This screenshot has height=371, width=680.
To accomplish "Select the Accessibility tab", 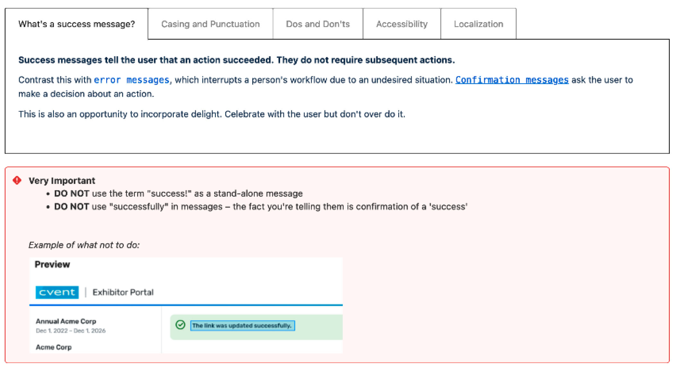I will [x=402, y=24].
